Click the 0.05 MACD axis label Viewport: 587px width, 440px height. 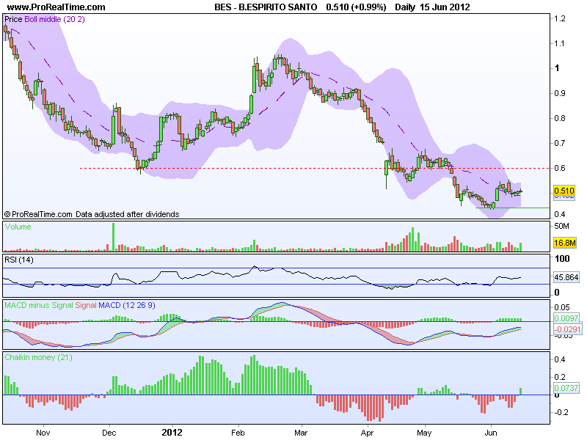(562, 307)
